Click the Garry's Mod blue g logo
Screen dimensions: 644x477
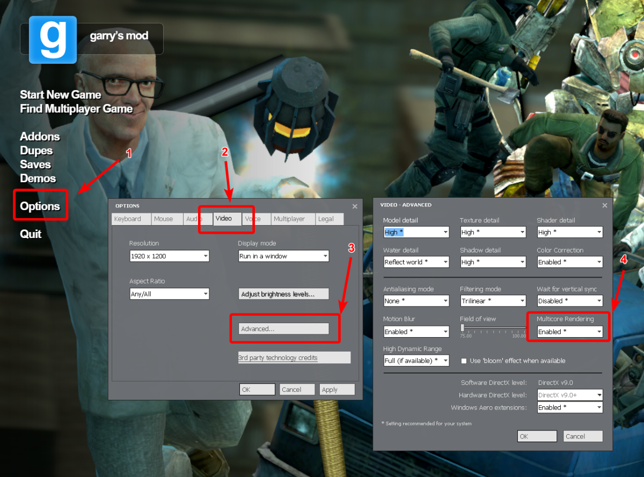coord(54,40)
